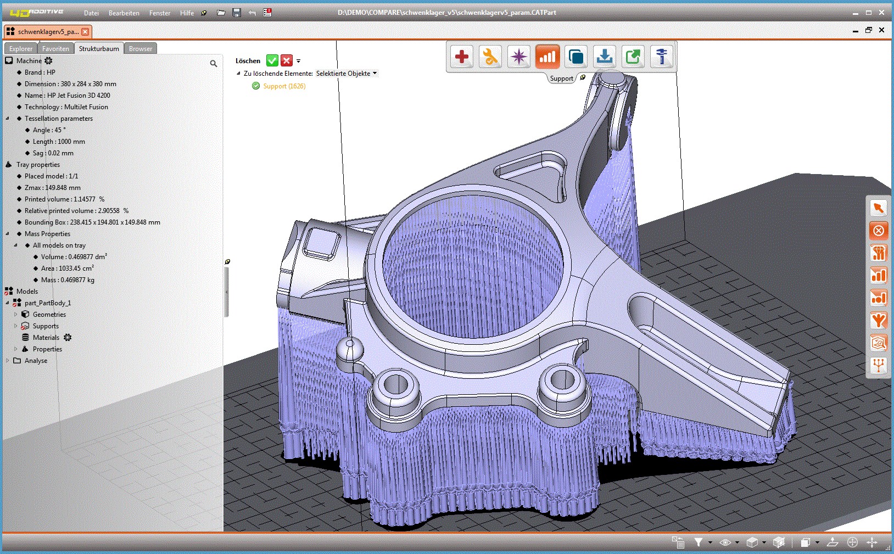Screen dimensions: 894x554
Task: Open the Support creation tool in the top toolbar
Action: [547, 57]
